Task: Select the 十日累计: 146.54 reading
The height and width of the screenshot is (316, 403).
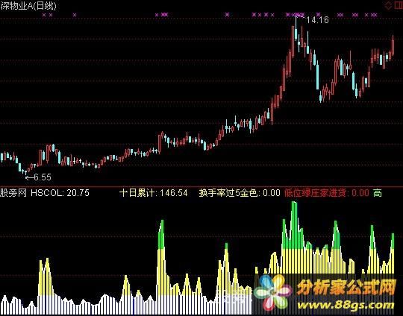Action: pos(154,193)
